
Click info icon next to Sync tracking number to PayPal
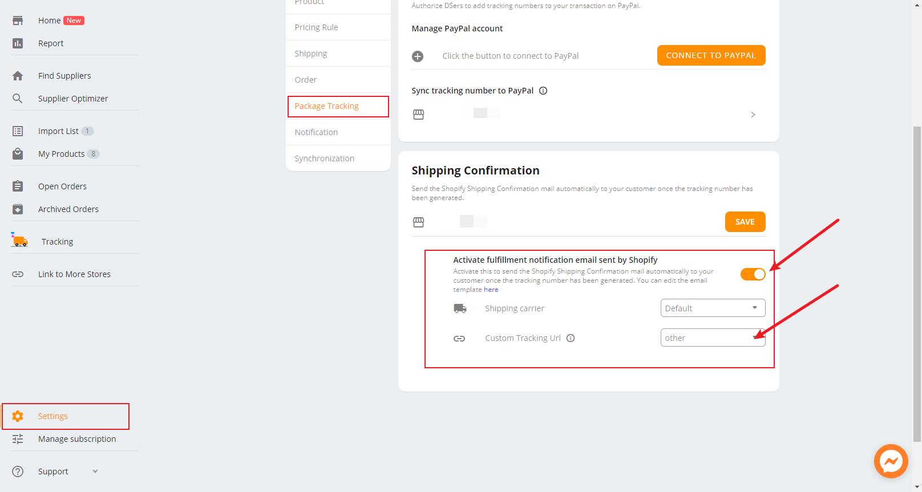pos(543,91)
